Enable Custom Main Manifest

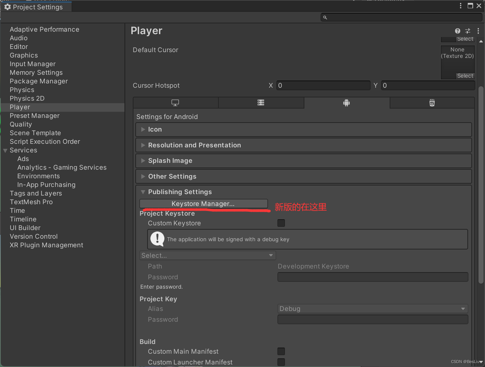coord(281,351)
